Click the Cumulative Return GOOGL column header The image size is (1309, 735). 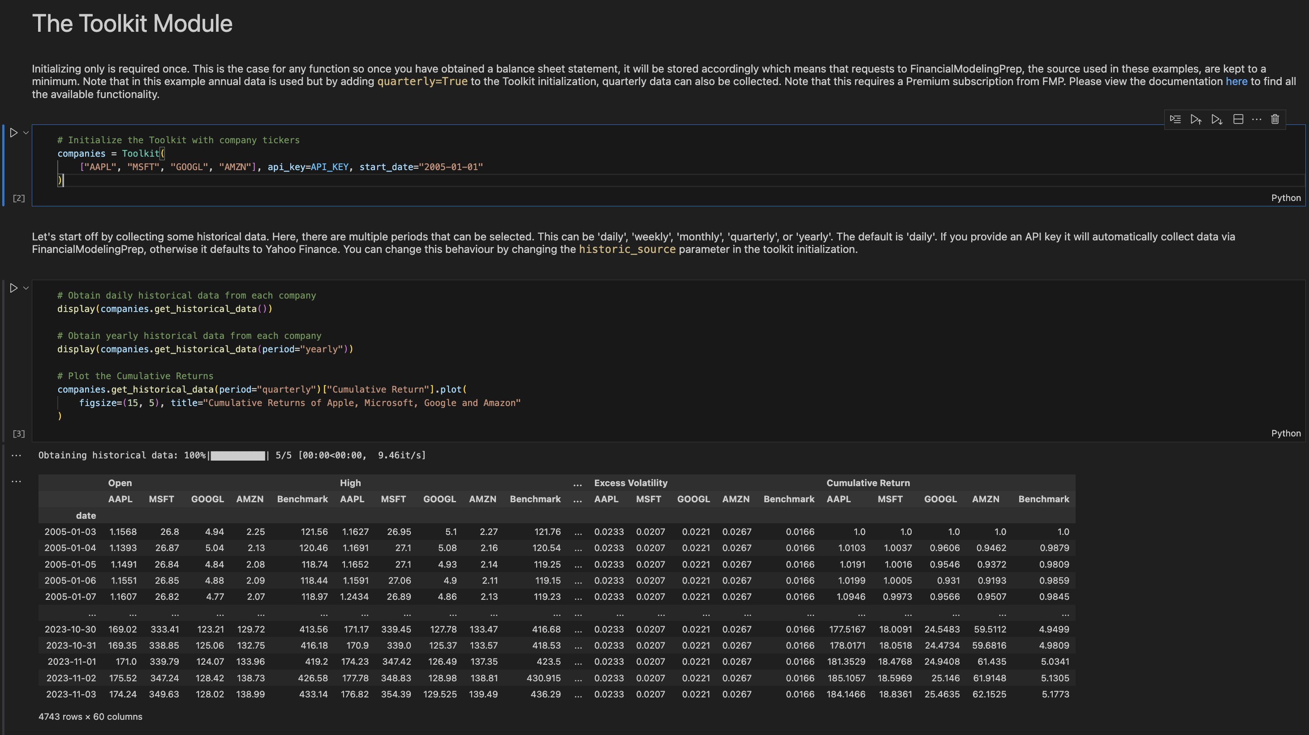click(941, 499)
